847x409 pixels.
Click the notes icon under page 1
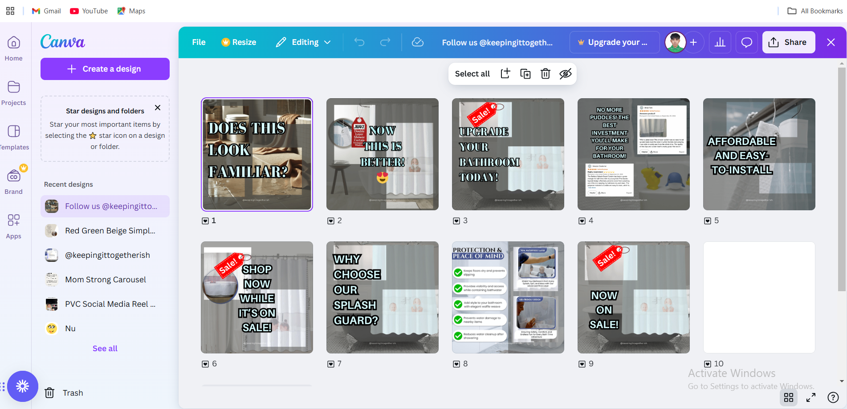point(205,221)
